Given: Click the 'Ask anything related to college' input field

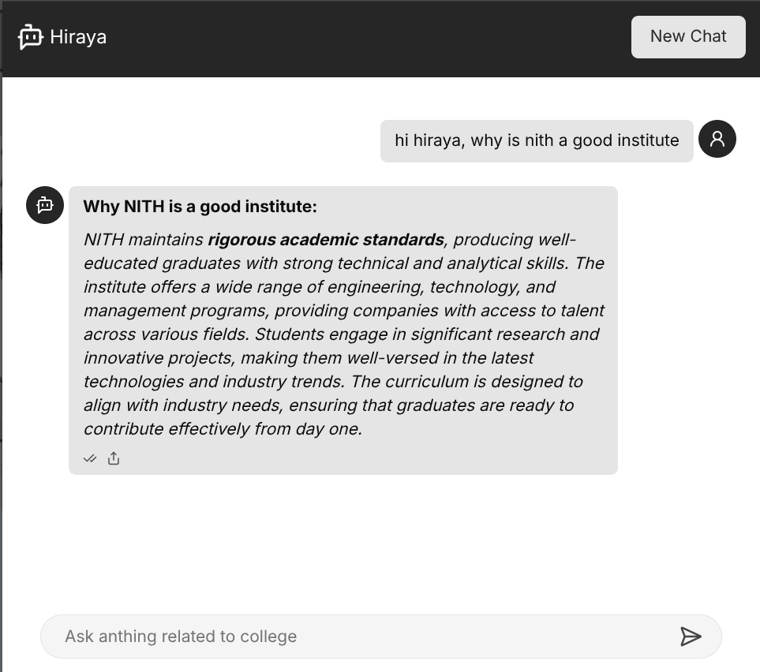Looking at the screenshot, I should point(316,637).
